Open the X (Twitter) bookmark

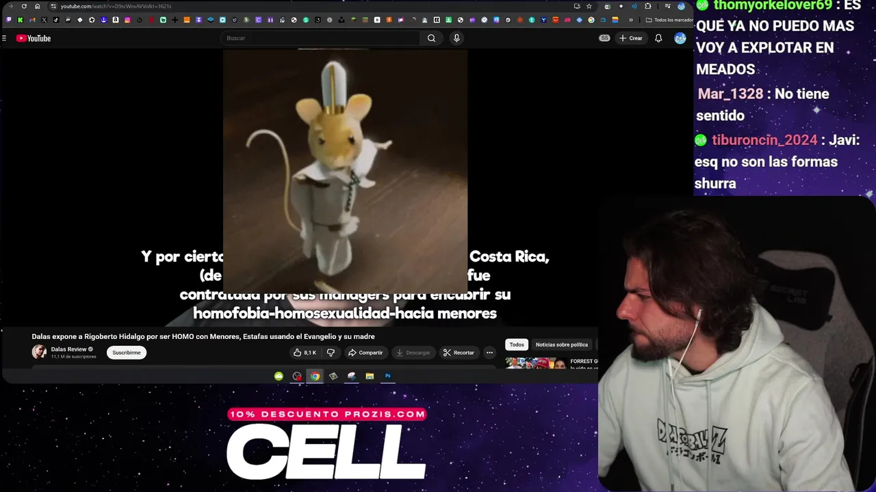point(44,20)
